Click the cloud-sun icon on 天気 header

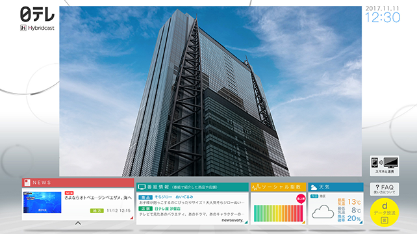tap(314, 187)
